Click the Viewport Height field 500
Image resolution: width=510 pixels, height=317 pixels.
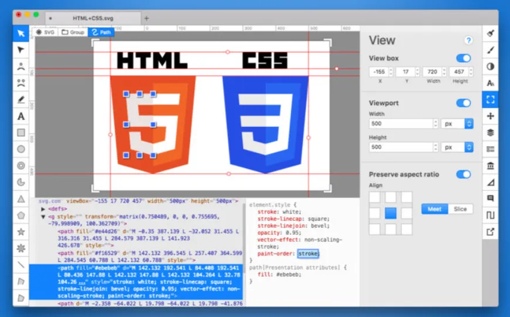pos(401,147)
